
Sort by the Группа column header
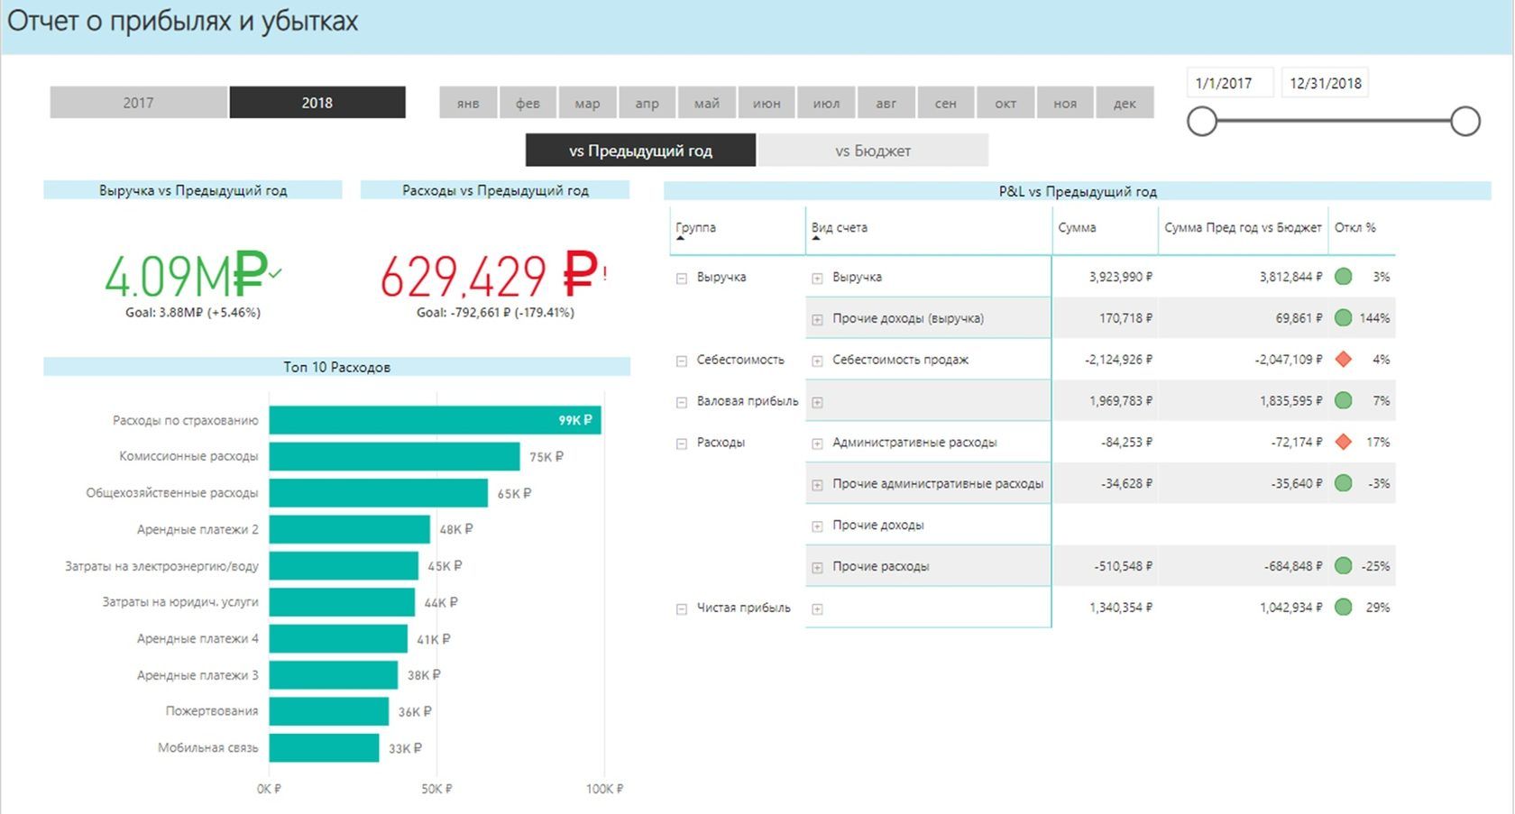pos(695,227)
